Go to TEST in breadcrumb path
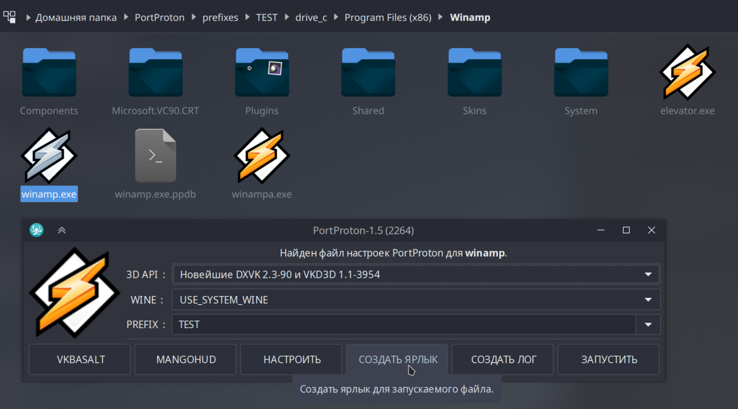738x409 pixels. 267,18
